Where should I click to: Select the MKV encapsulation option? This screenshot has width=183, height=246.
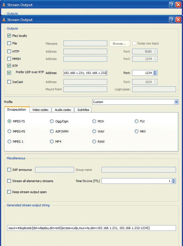tap(136, 131)
